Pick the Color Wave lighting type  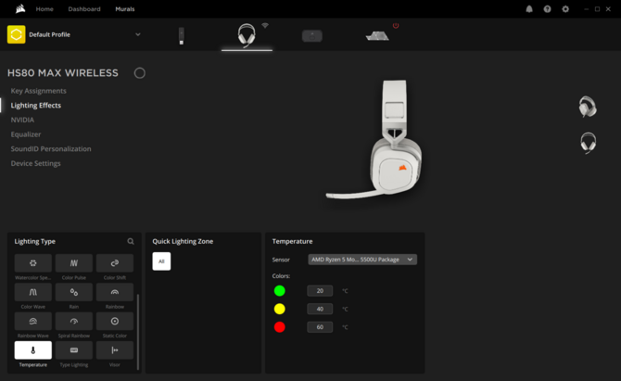point(32,292)
